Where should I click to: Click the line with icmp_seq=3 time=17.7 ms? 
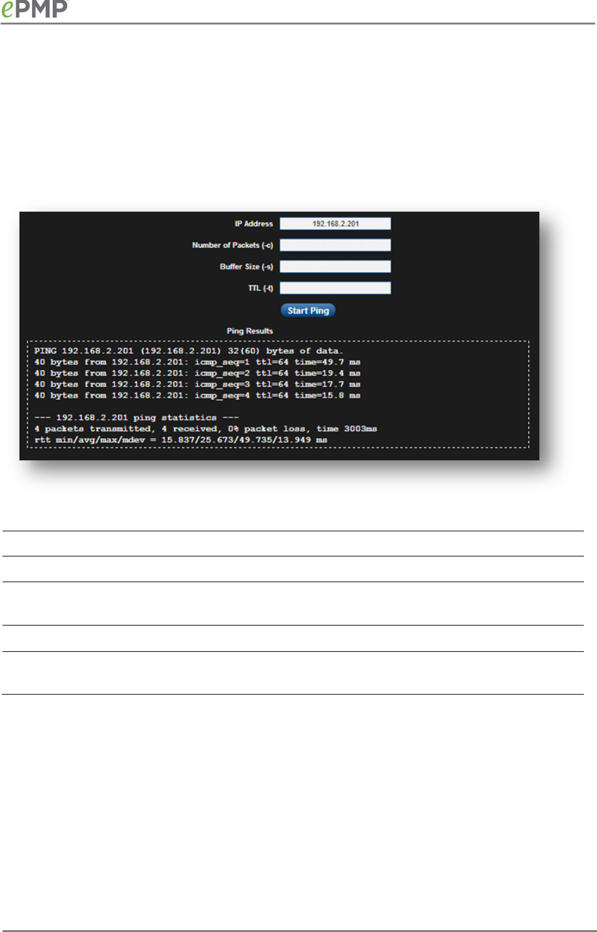[197, 384]
